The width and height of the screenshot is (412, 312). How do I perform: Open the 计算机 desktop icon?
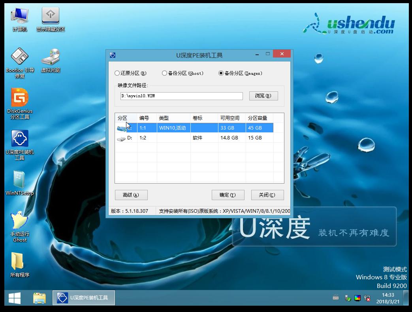coord(20,20)
